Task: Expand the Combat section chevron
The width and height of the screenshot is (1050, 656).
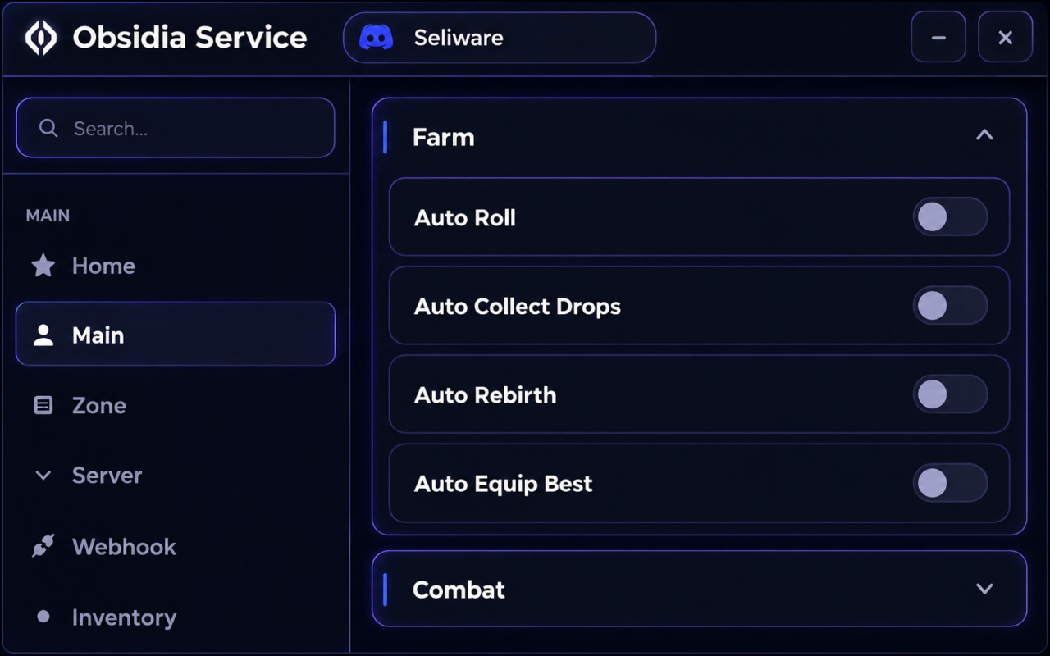Action: click(x=984, y=589)
